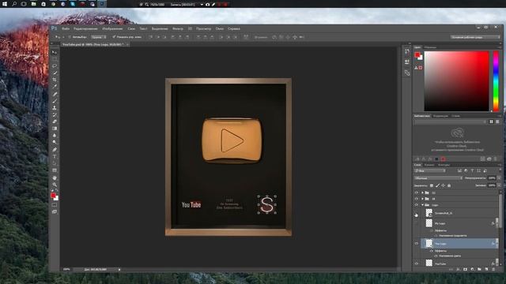Select the Quick Selection tool
Screen dimensions: 506x284
(55, 73)
